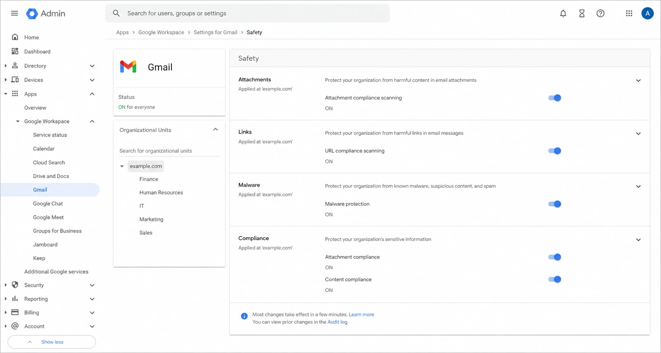Open Jamboard in sidebar
The image size is (661, 353).
pyautogui.click(x=45, y=245)
